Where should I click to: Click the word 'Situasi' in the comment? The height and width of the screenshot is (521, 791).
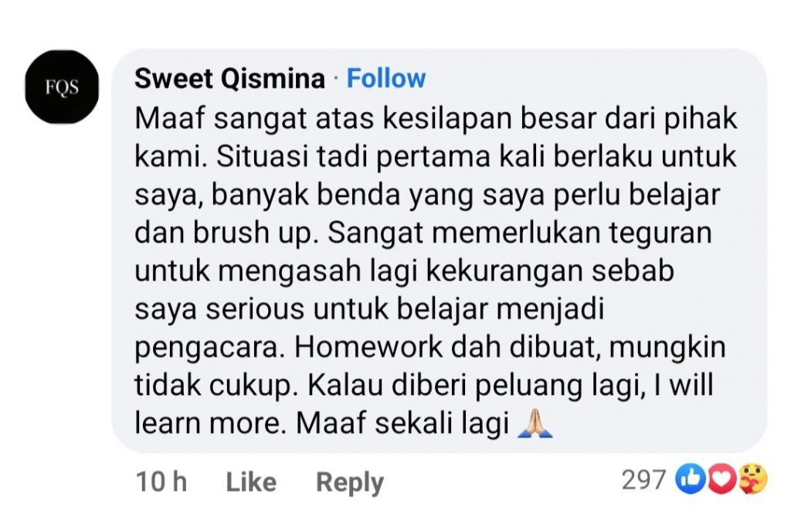[x=263, y=156]
